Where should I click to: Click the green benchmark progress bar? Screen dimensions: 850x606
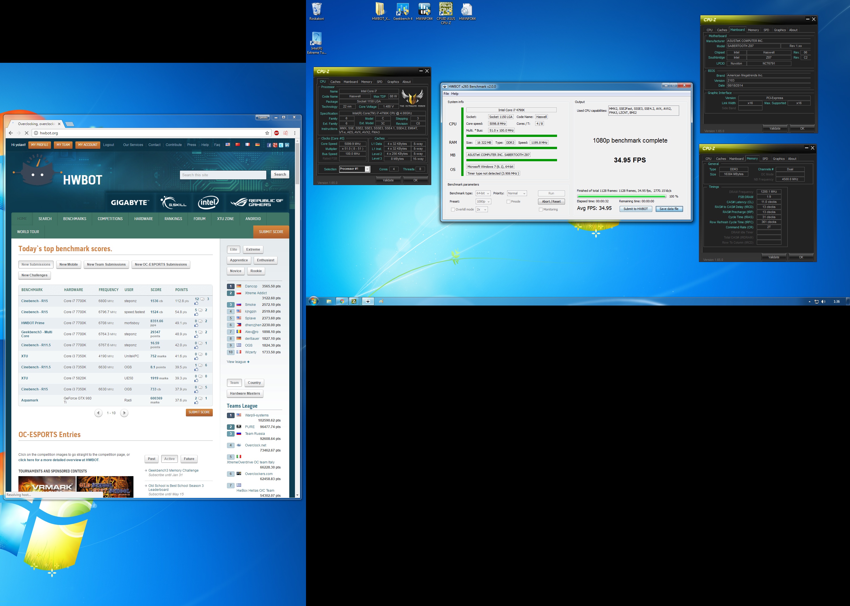pyautogui.click(x=621, y=196)
